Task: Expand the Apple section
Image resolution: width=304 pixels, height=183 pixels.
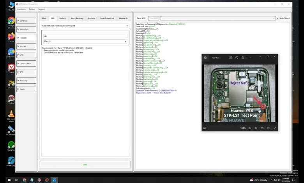Action: click(26, 89)
